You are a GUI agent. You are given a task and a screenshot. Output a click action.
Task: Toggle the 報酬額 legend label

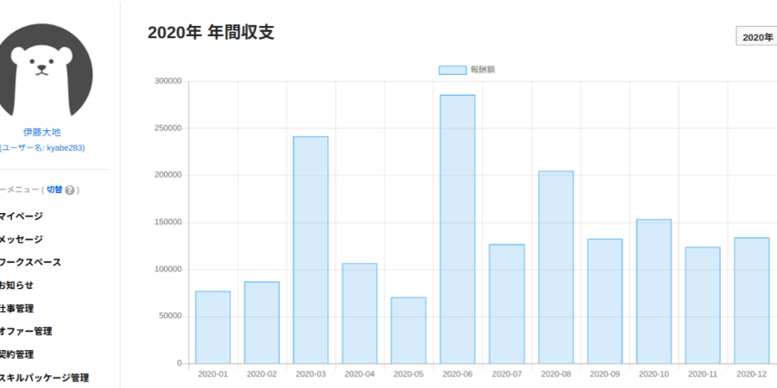click(483, 70)
